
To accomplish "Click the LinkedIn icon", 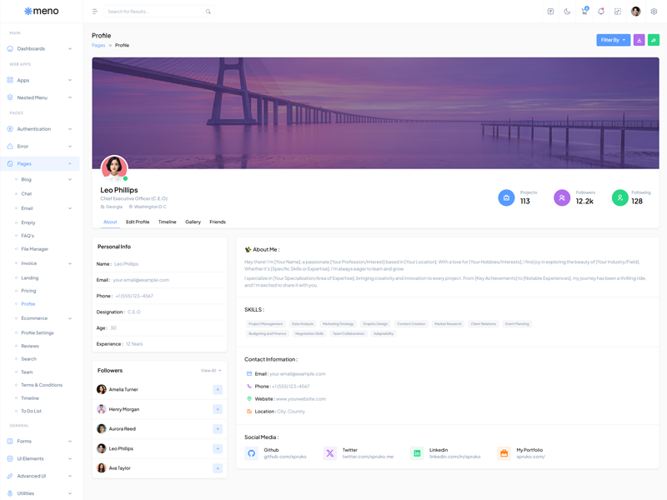I will pyautogui.click(x=417, y=453).
